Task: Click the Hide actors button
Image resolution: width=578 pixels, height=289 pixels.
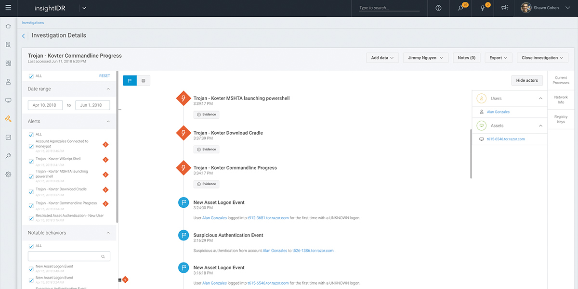Action: pos(527,80)
